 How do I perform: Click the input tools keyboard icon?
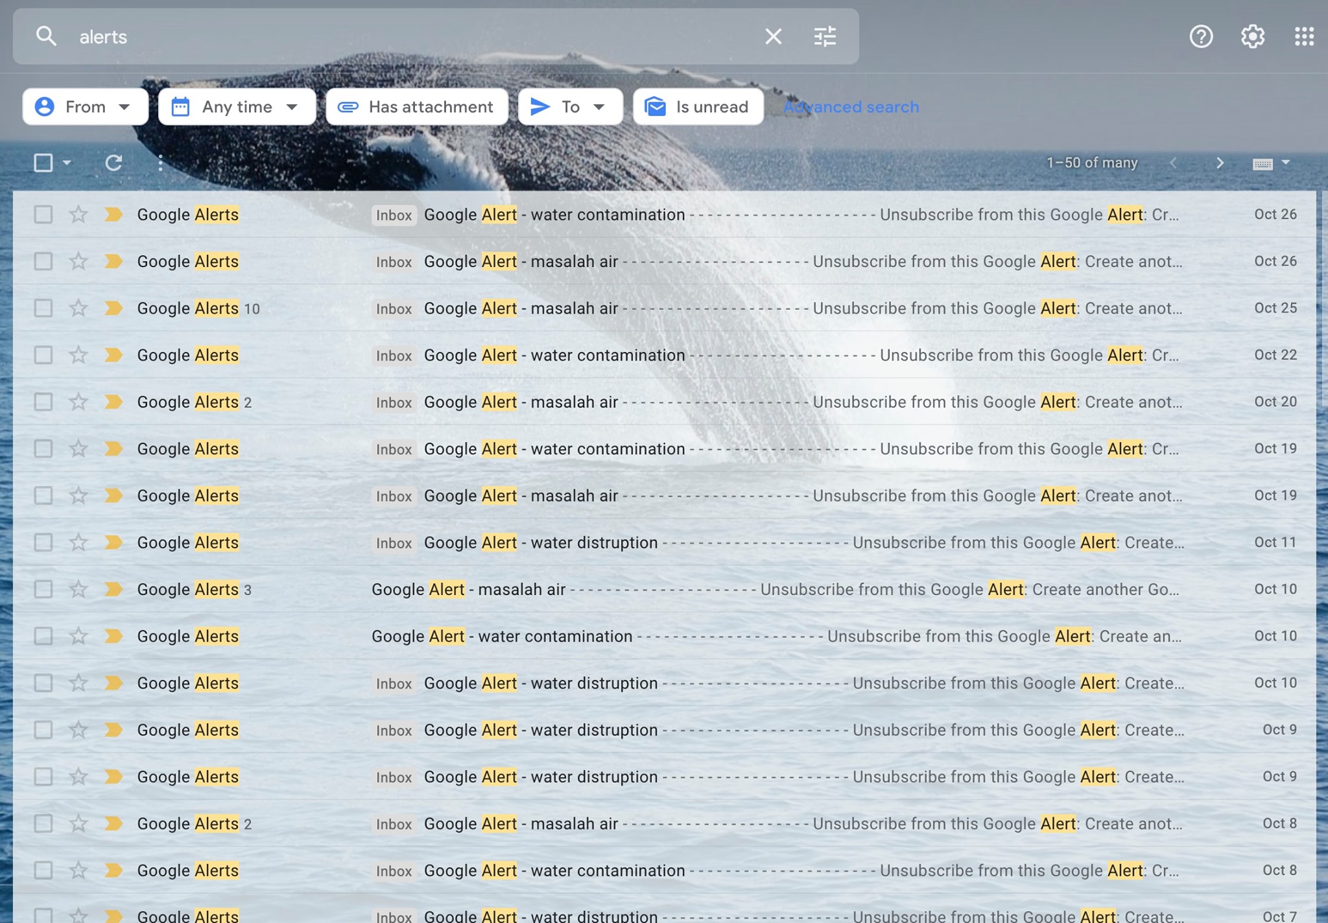(x=1263, y=163)
